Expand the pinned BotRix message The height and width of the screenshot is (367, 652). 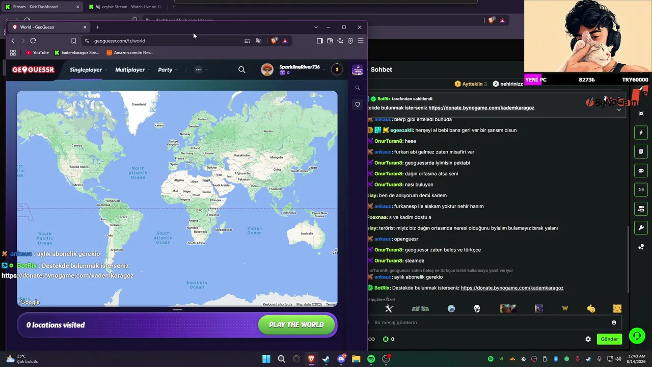(619, 110)
